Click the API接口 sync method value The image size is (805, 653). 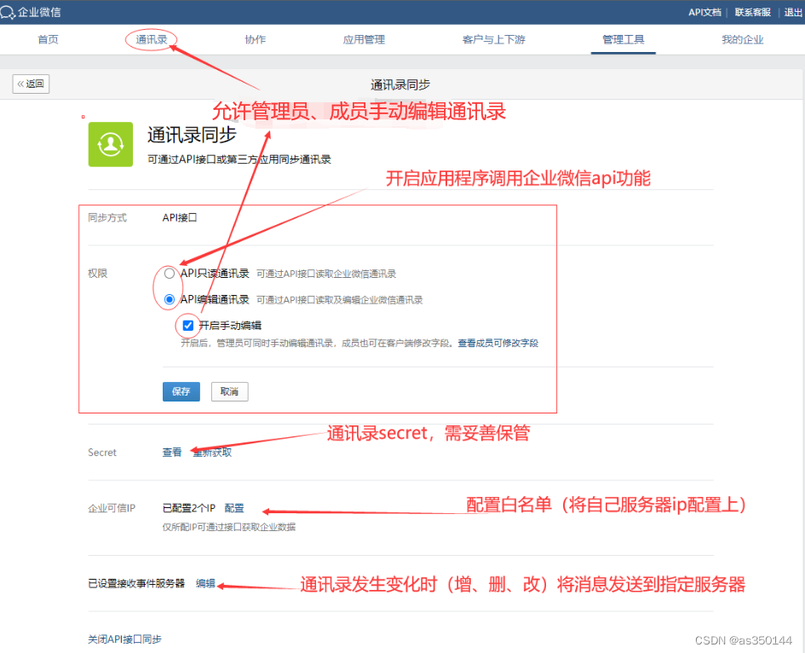180,217
